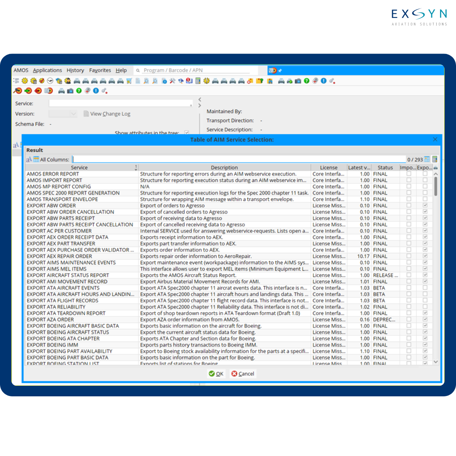This screenshot has width=456, height=456.
Task: Open View Change Log
Action: (107, 114)
